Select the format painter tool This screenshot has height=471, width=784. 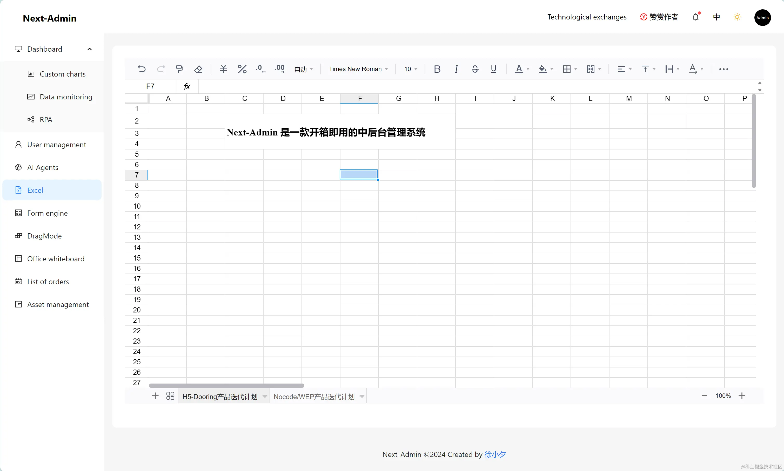pyautogui.click(x=179, y=69)
